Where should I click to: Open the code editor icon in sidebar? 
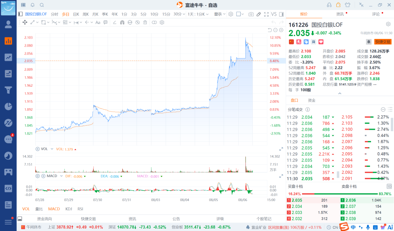click(8, 188)
